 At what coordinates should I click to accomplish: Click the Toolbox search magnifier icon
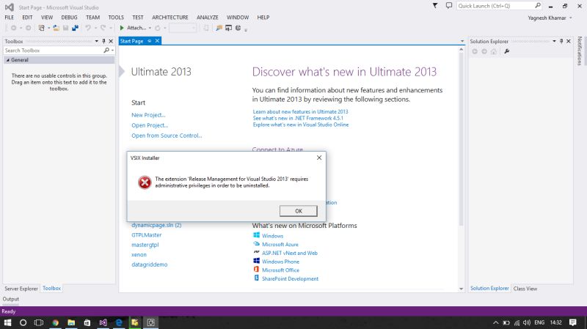[106, 50]
